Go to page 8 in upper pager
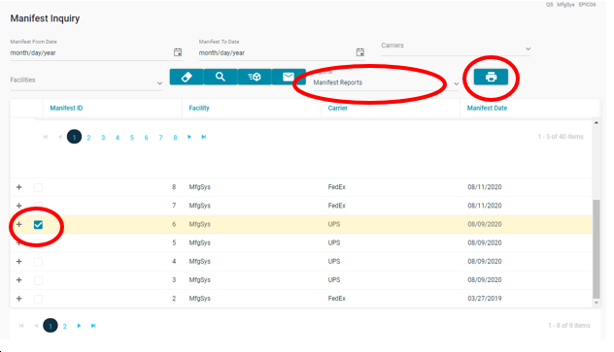The height and width of the screenshot is (352, 614). [x=175, y=138]
